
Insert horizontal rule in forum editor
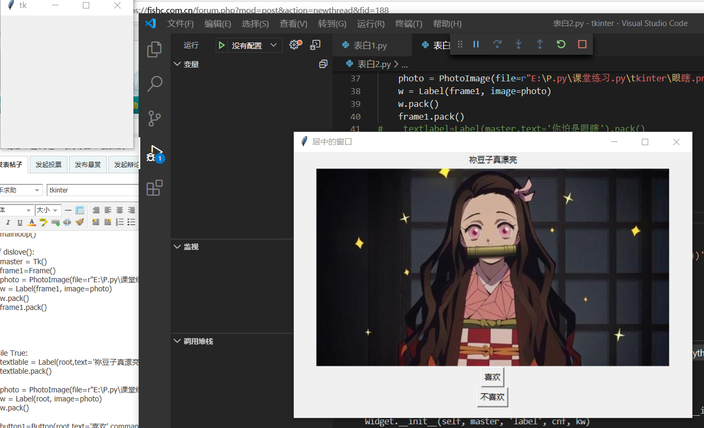tap(68, 210)
